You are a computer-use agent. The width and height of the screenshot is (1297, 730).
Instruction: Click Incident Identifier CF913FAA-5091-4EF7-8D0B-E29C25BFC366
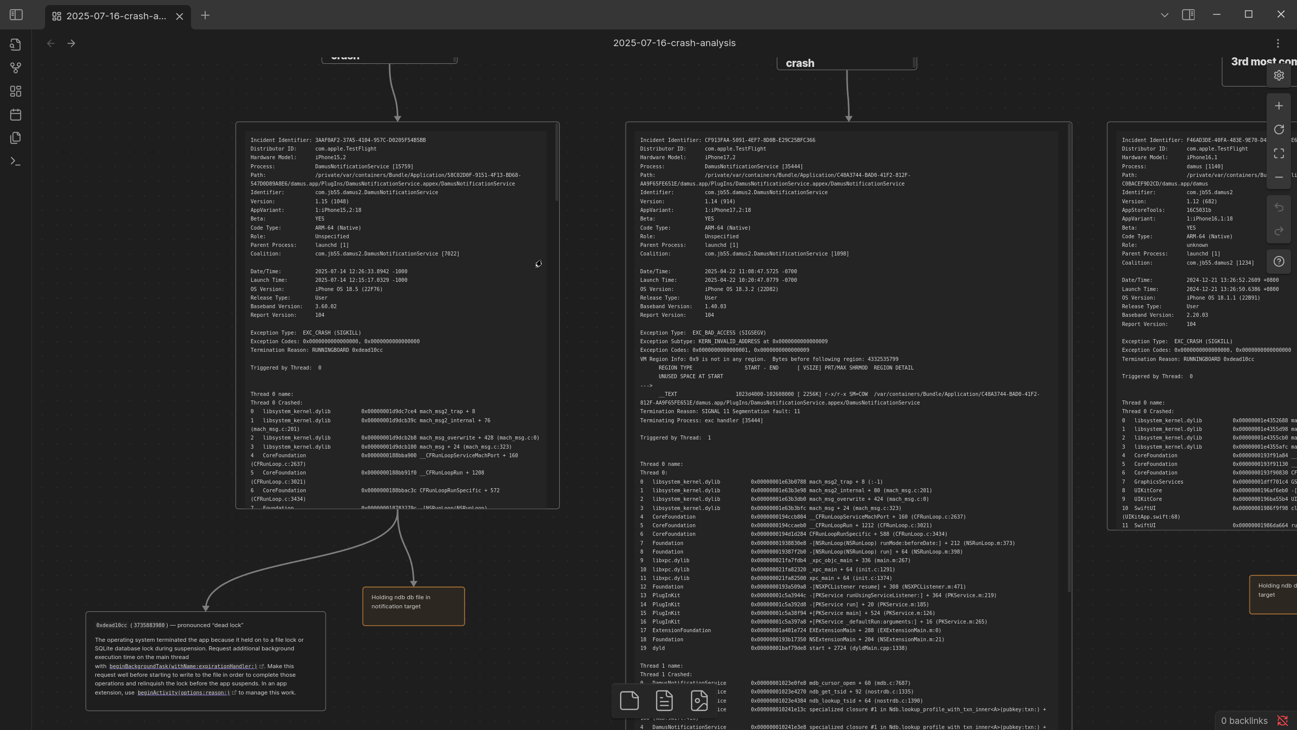tap(728, 140)
